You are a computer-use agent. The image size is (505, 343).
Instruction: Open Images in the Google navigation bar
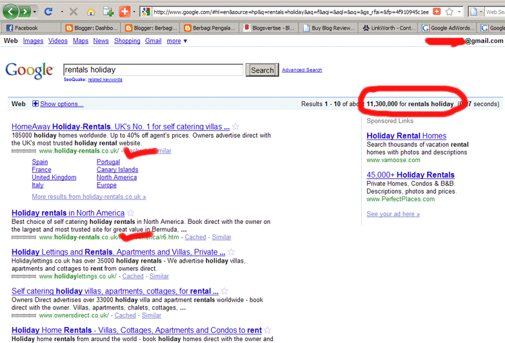33,41
